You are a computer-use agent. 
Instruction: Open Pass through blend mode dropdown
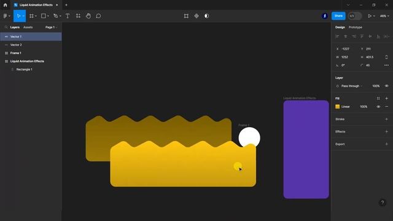[352, 86]
